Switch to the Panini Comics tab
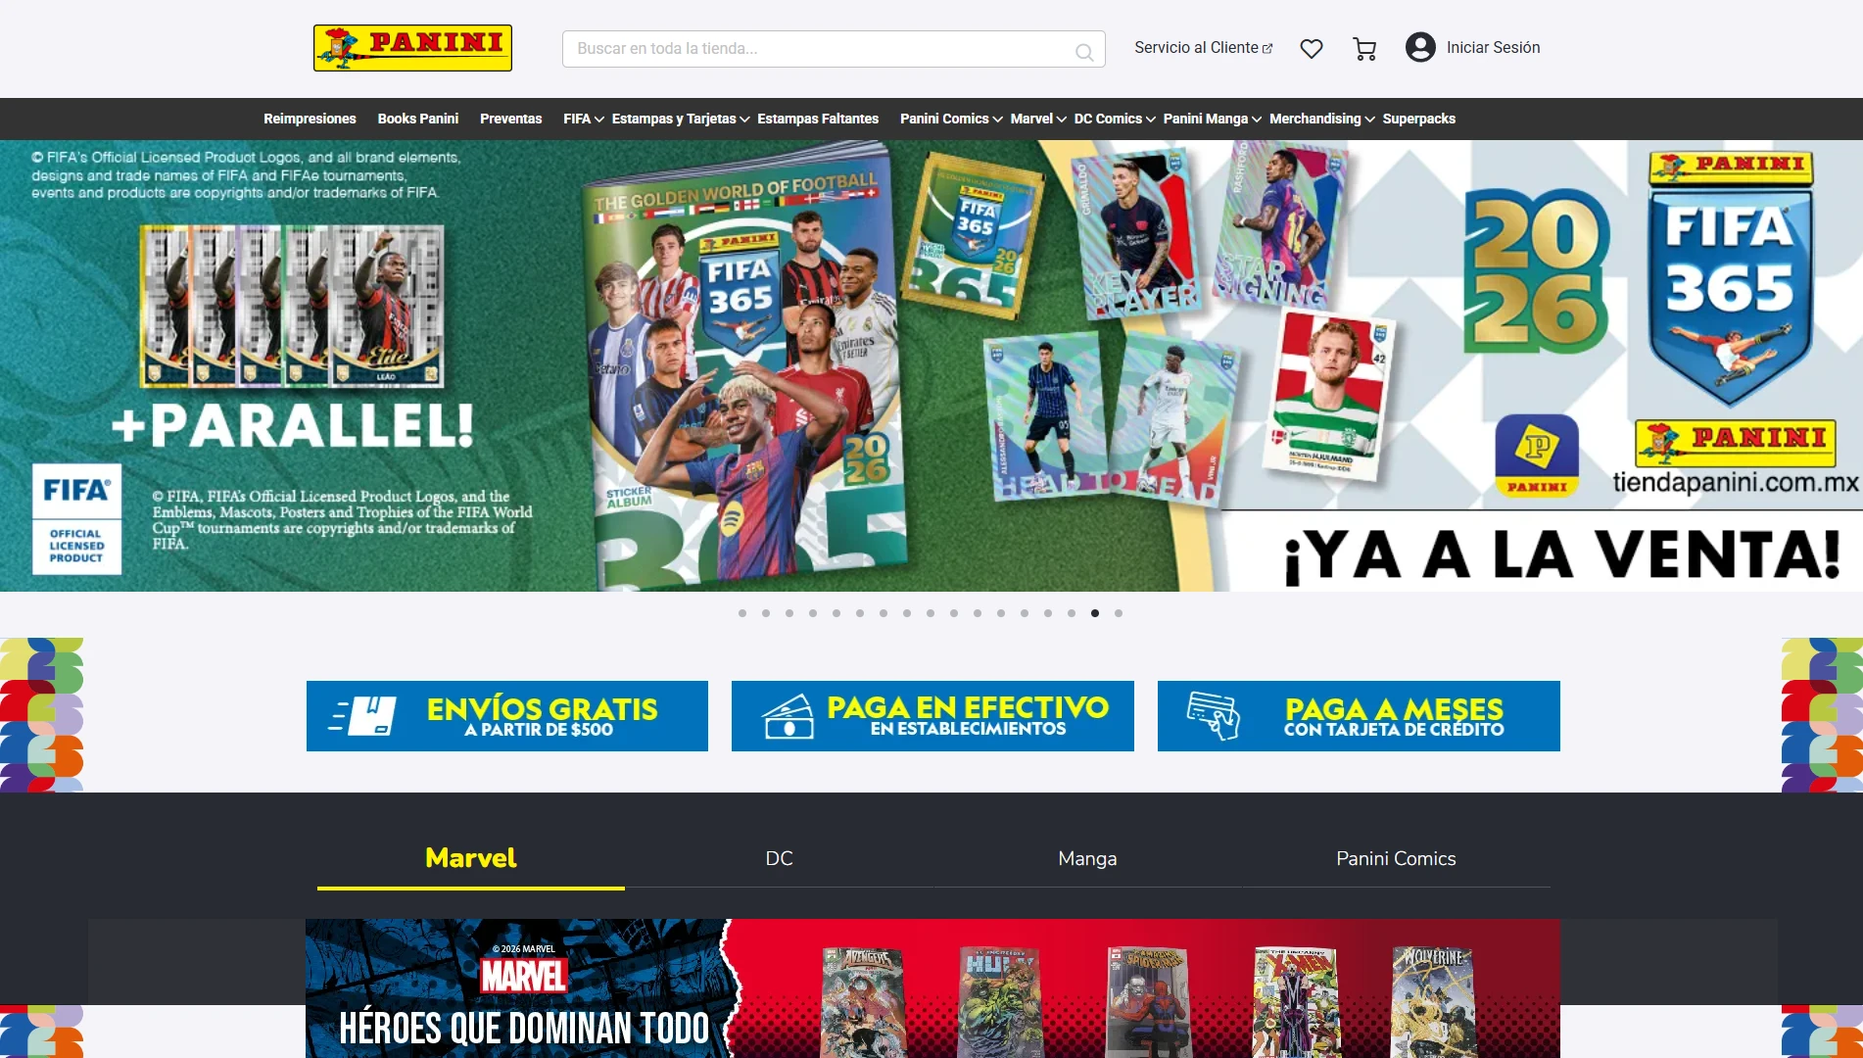The width and height of the screenshot is (1863, 1058). click(1396, 859)
